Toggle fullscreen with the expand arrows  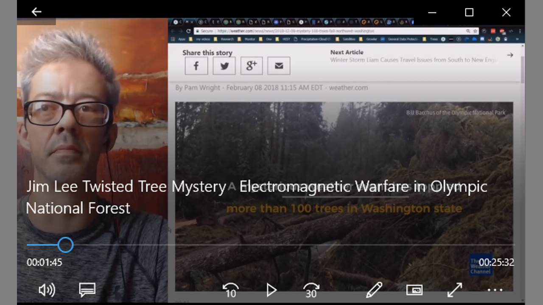point(454,290)
